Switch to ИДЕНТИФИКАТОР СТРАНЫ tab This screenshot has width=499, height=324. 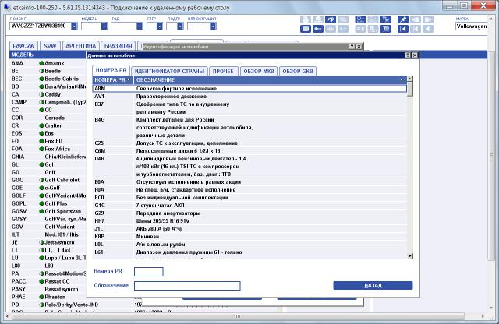[169, 71]
